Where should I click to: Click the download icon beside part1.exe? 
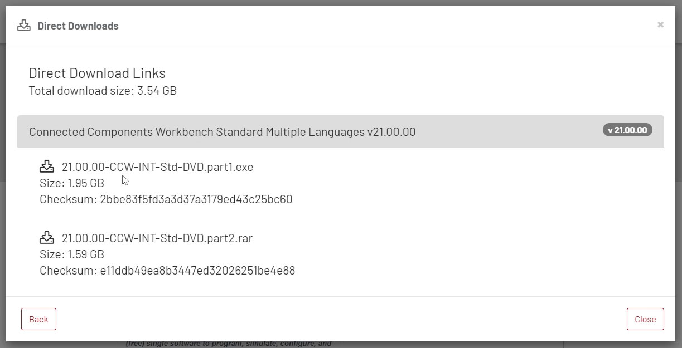click(x=47, y=166)
